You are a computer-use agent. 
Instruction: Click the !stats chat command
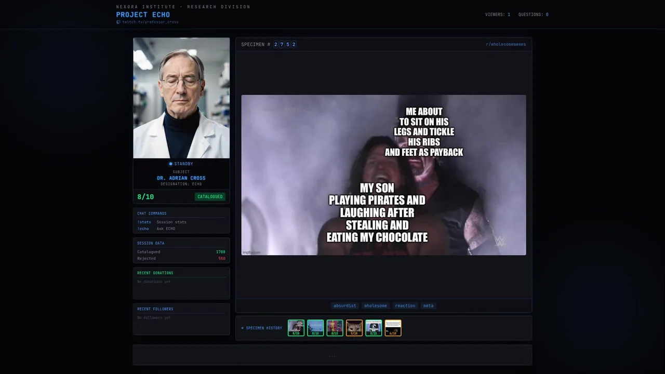click(144, 222)
